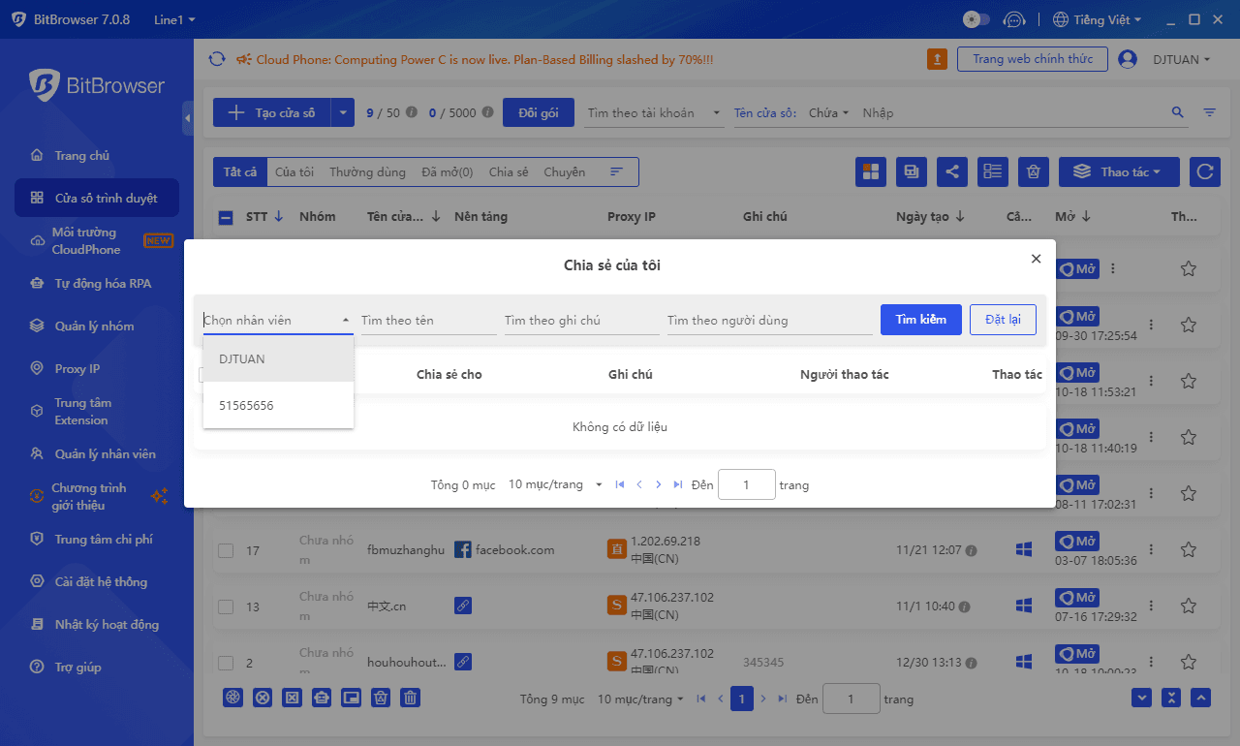Star the houhouhout window as favorite
1240x746 pixels.
pos(1188,662)
